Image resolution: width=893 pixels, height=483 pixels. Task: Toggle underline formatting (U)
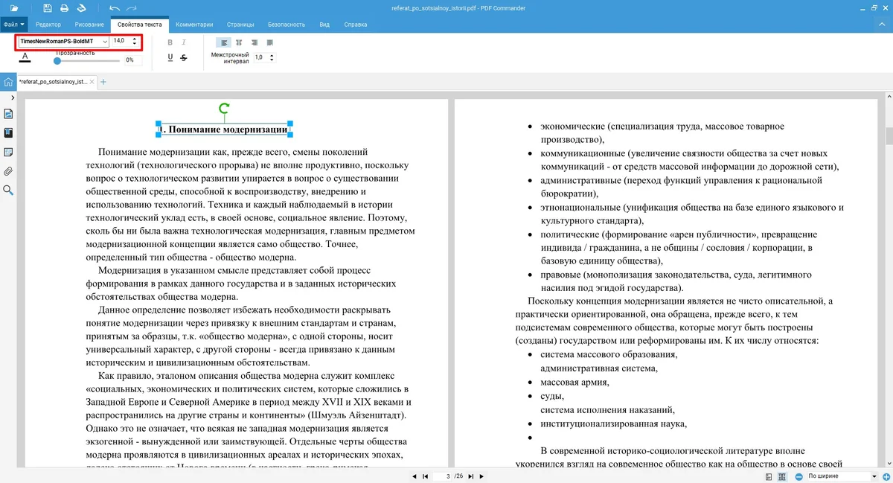tap(170, 57)
